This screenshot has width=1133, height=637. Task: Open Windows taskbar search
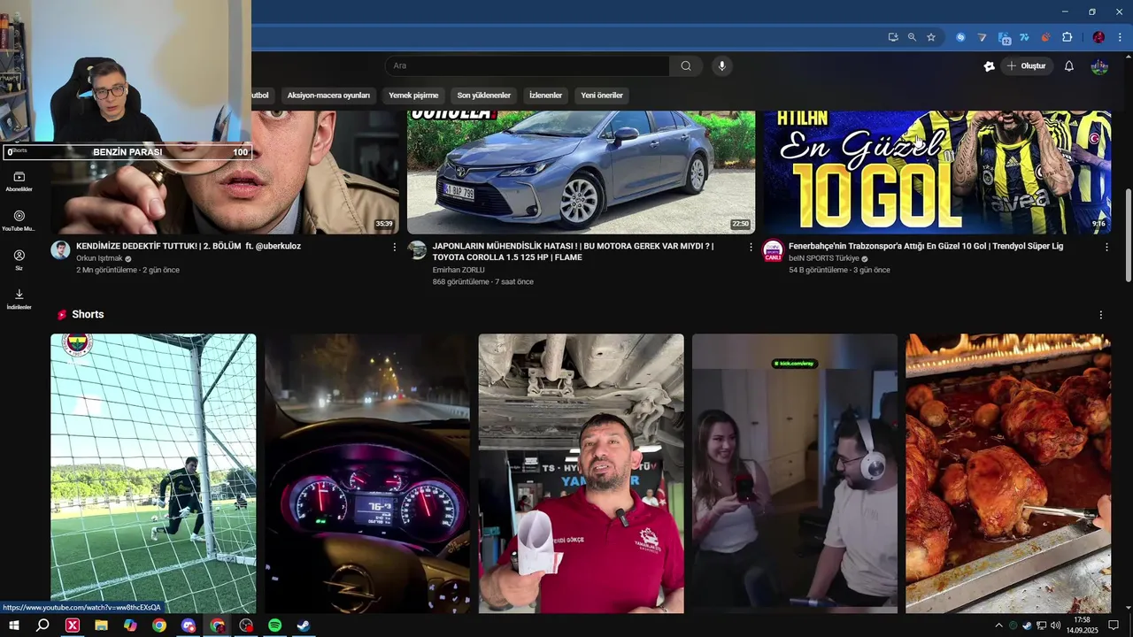click(42, 625)
